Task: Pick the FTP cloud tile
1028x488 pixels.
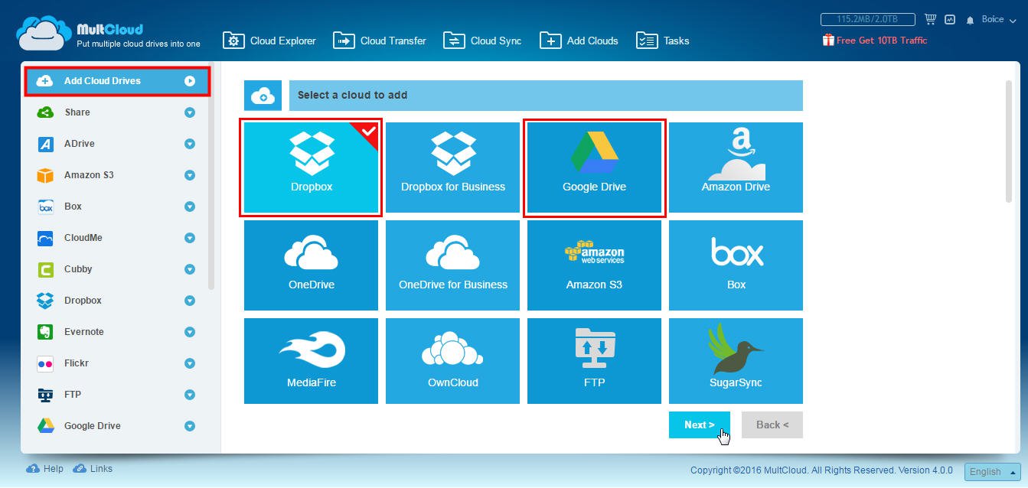Action: (x=594, y=361)
